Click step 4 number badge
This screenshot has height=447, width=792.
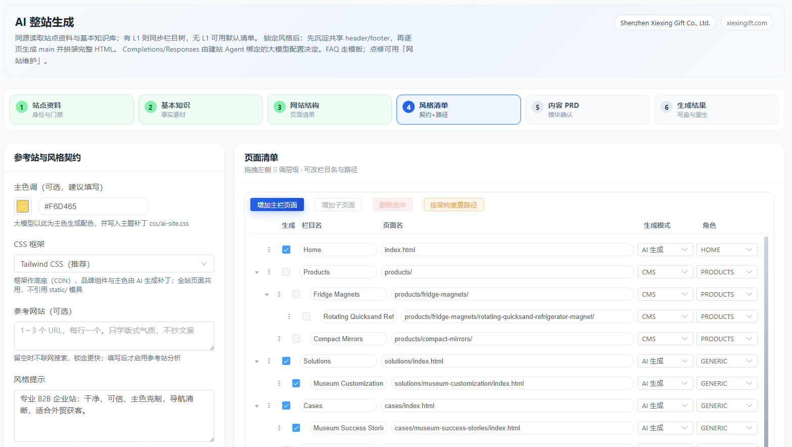[409, 107]
